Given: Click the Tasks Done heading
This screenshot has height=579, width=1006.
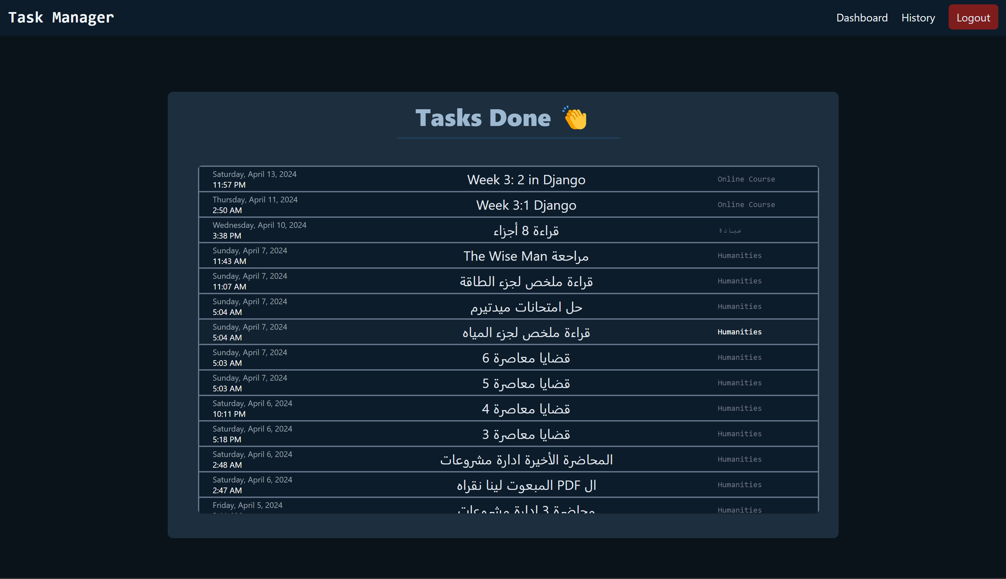Looking at the screenshot, I should (x=482, y=118).
